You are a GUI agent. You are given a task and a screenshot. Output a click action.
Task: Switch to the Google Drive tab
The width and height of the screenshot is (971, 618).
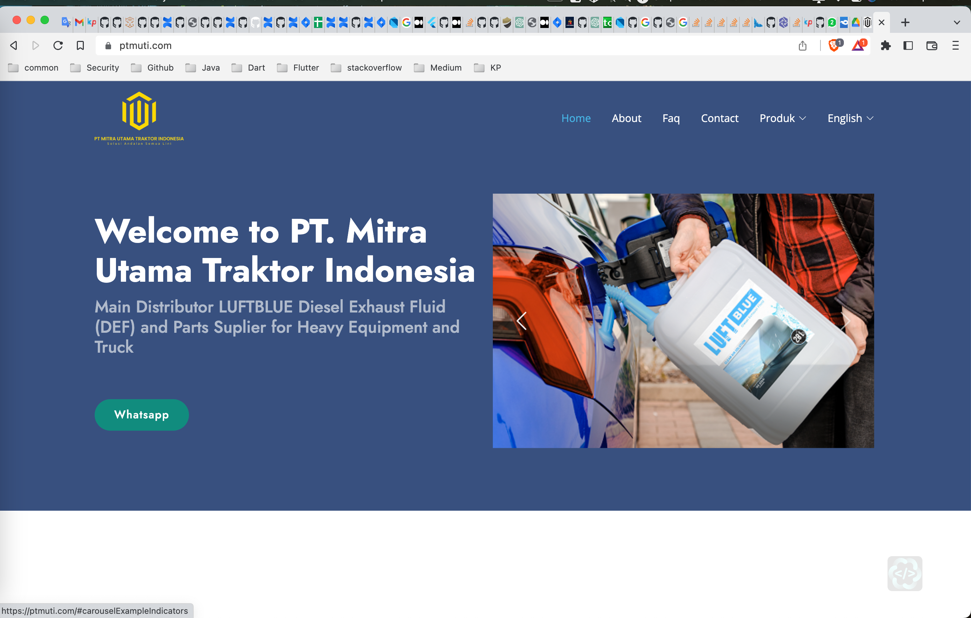point(856,23)
